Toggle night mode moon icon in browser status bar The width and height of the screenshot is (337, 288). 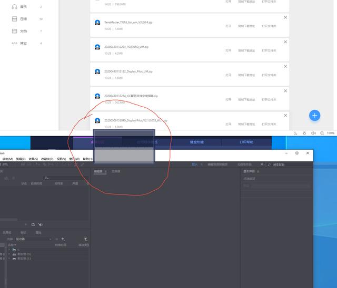click(x=295, y=133)
